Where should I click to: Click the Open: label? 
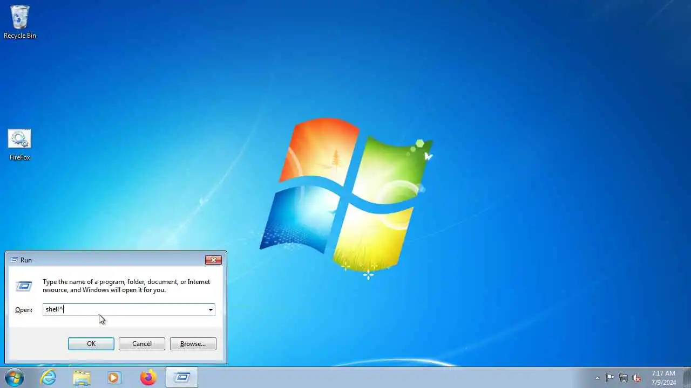(x=24, y=310)
